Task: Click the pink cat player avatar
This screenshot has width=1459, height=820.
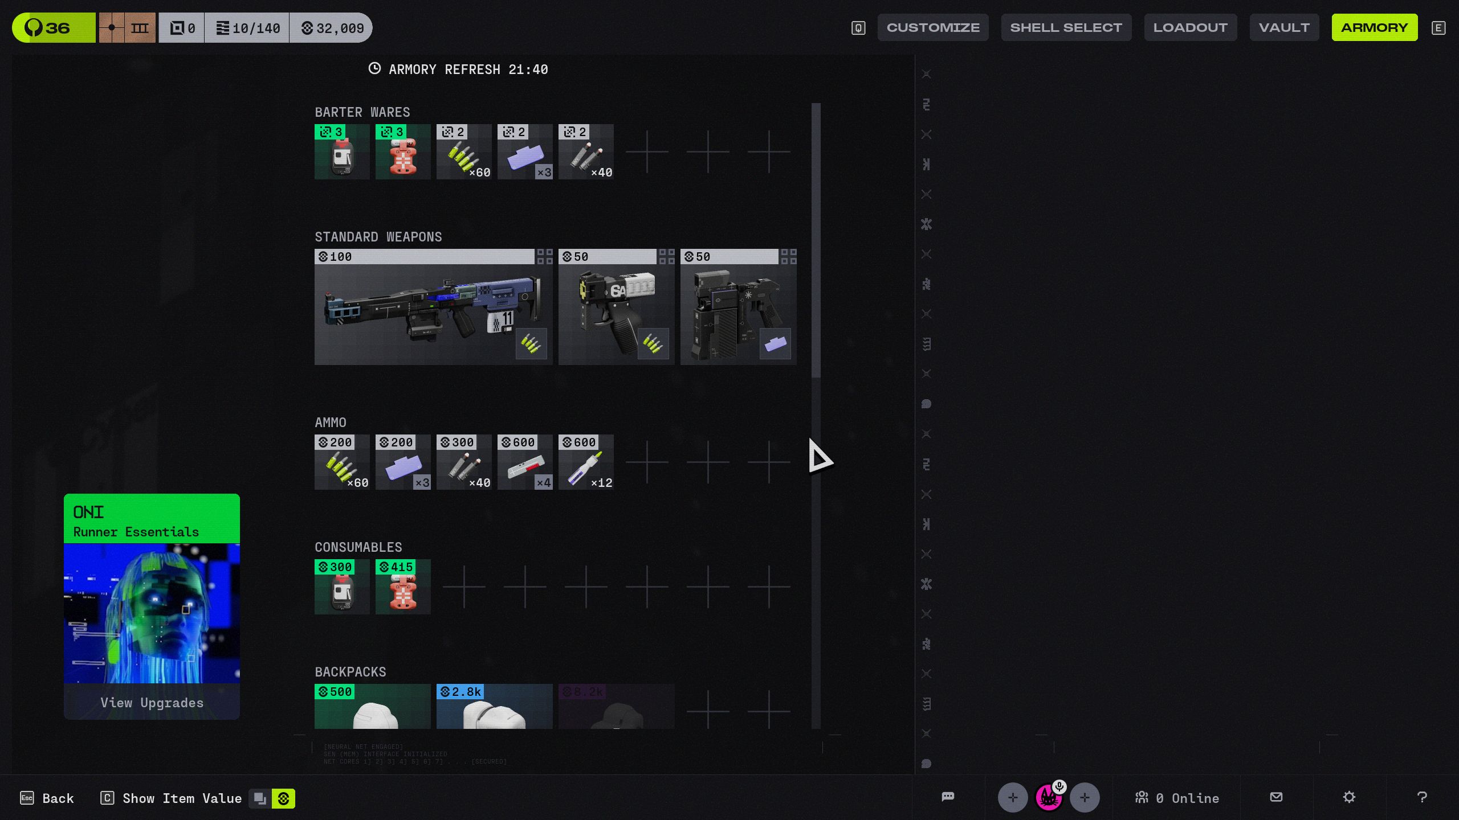Action: click(1048, 797)
